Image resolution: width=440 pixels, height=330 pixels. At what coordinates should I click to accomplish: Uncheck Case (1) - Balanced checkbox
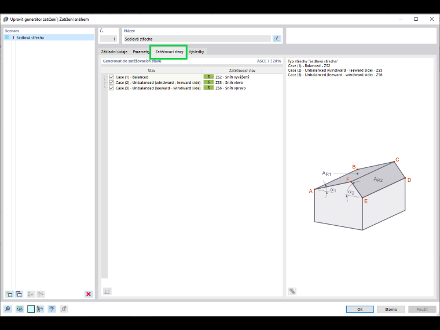[111, 77]
